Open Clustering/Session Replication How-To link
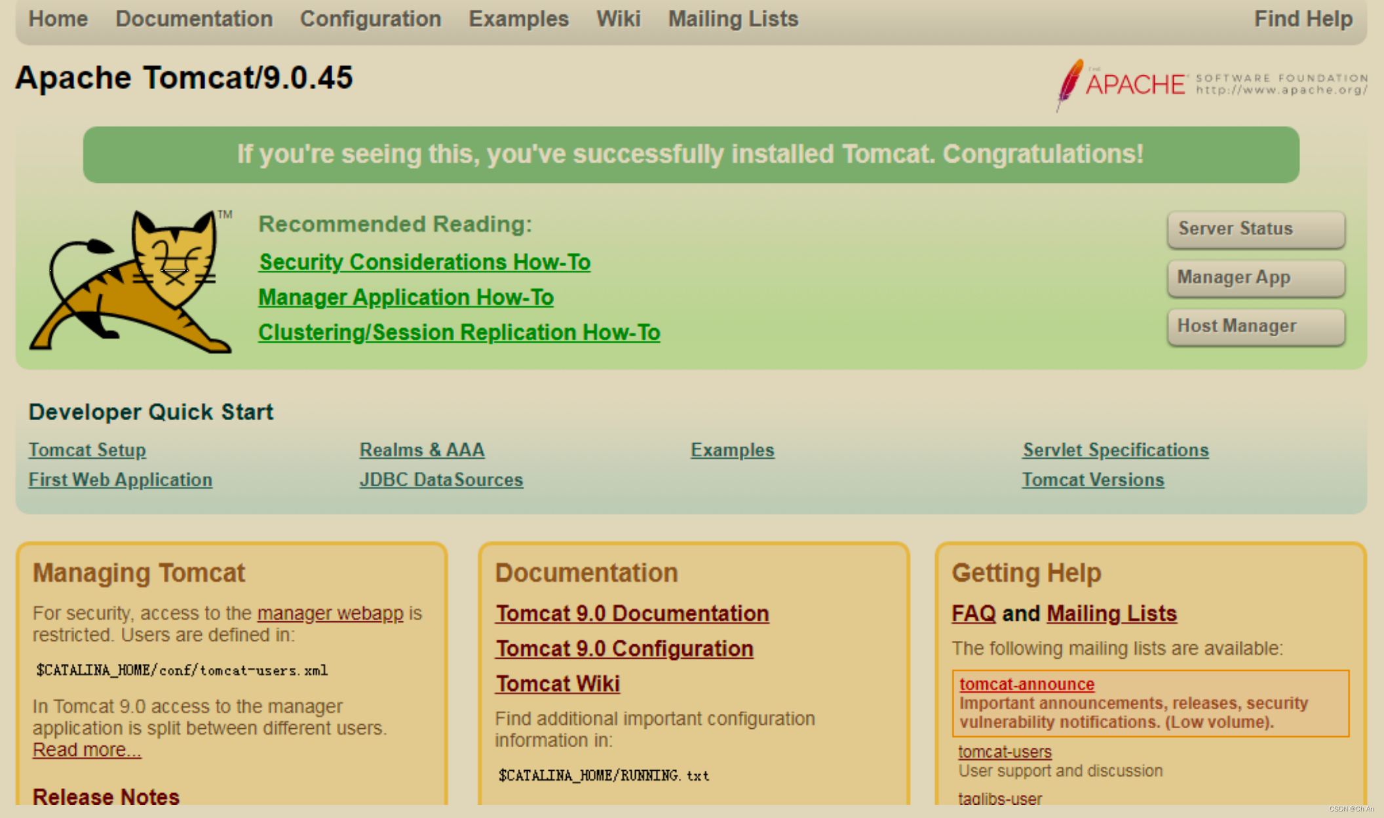Image resolution: width=1384 pixels, height=818 pixels. [459, 333]
